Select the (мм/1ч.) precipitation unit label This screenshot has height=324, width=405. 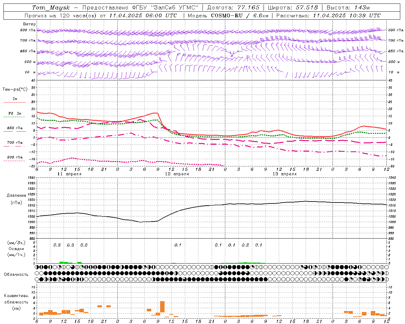pos(16,255)
